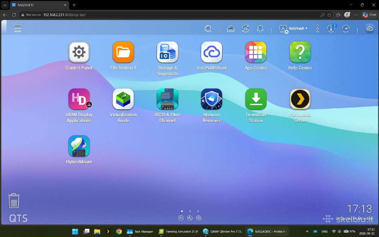Go to next desktop page arrow

click(x=373, y=128)
